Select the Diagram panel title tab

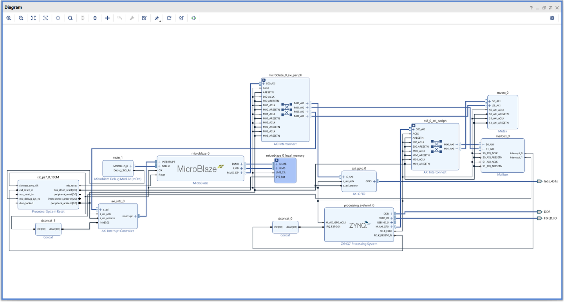13,7
